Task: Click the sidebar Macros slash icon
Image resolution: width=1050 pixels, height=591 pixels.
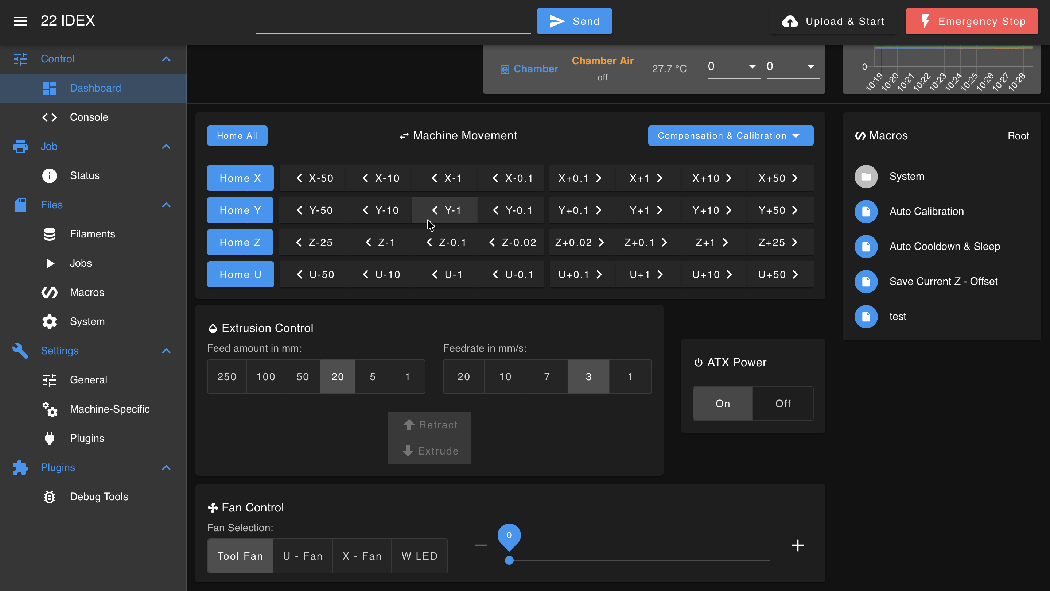Action: coord(49,293)
